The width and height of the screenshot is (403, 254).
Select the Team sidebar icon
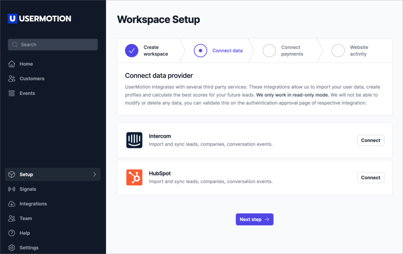(12, 218)
